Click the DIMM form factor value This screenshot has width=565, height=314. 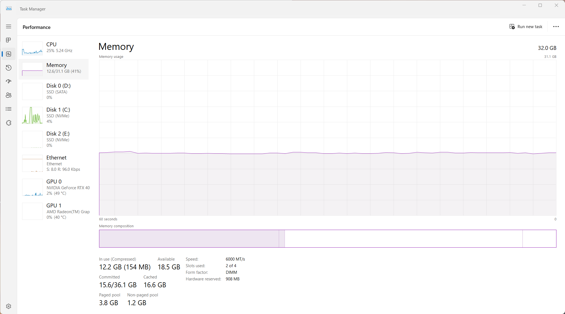231,272
